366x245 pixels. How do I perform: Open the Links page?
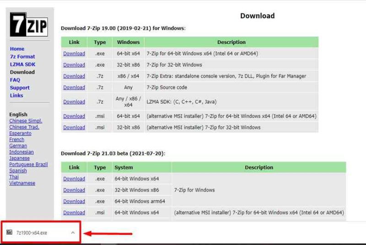[x=16, y=96]
